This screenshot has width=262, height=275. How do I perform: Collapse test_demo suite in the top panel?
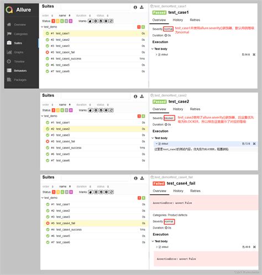click(42, 27)
